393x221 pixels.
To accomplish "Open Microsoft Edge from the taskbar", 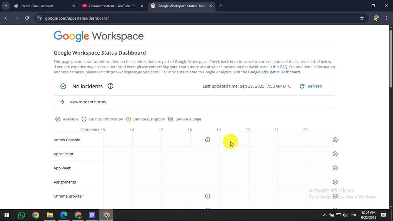I will click(64, 215).
